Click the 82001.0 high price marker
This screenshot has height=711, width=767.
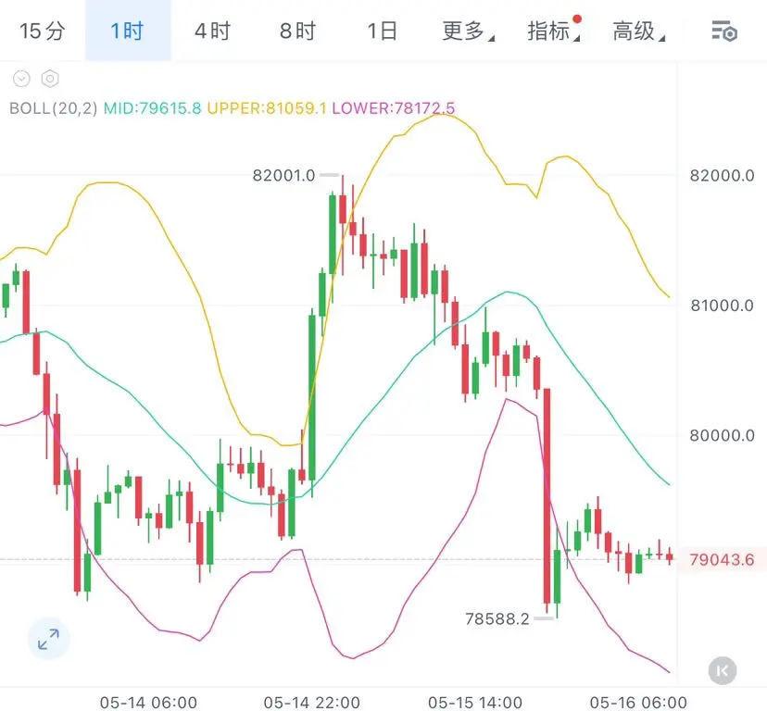tap(283, 175)
